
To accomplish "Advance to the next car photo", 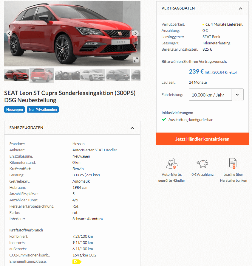I will pos(135,33).
